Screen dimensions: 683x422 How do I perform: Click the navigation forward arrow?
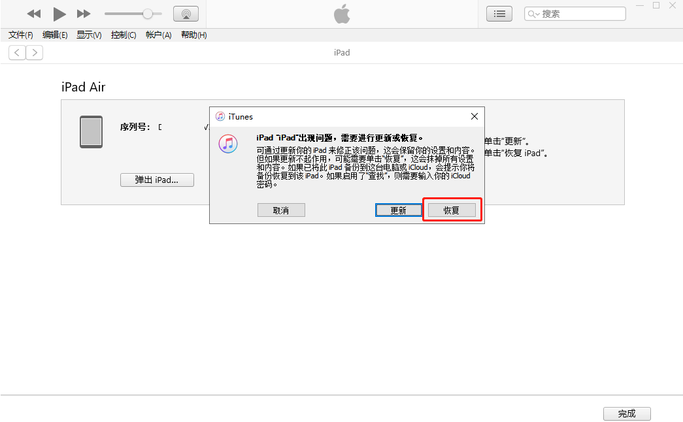point(35,52)
